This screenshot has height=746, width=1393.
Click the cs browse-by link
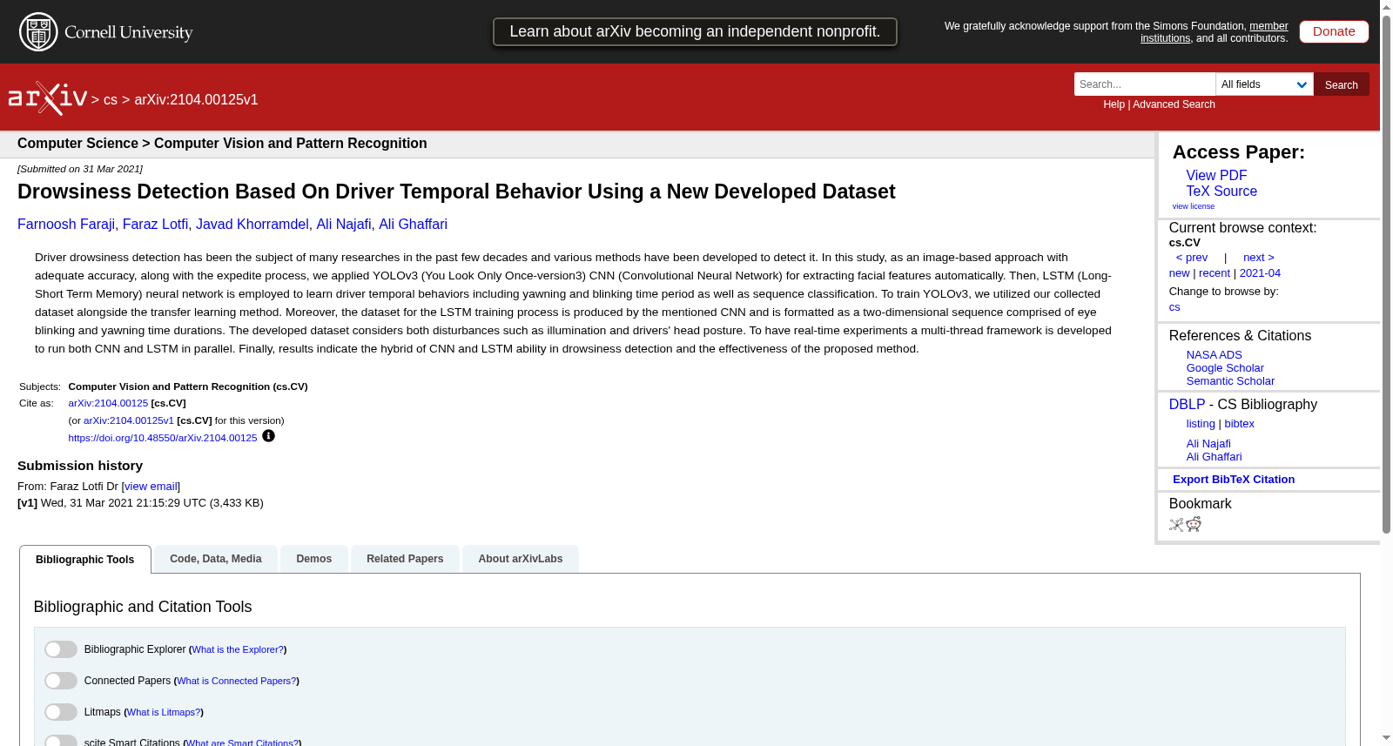1174,307
